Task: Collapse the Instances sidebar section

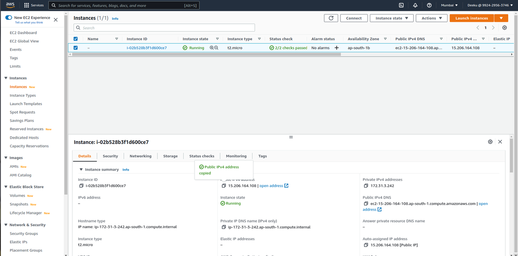Action: pos(6,78)
